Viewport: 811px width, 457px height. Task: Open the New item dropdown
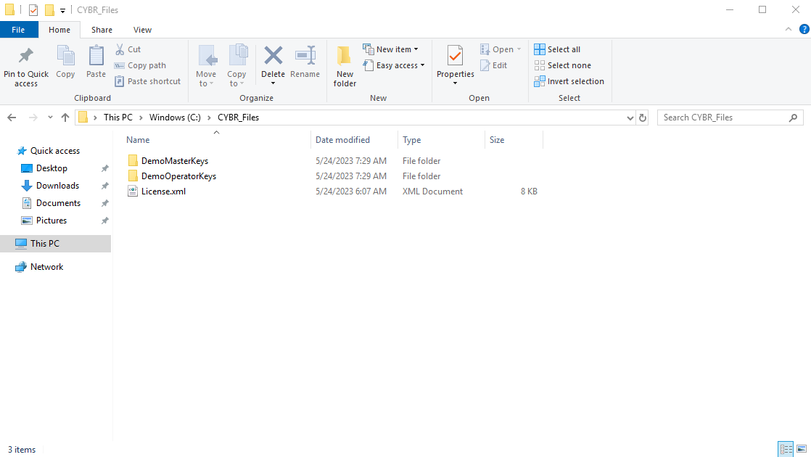click(390, 49)
